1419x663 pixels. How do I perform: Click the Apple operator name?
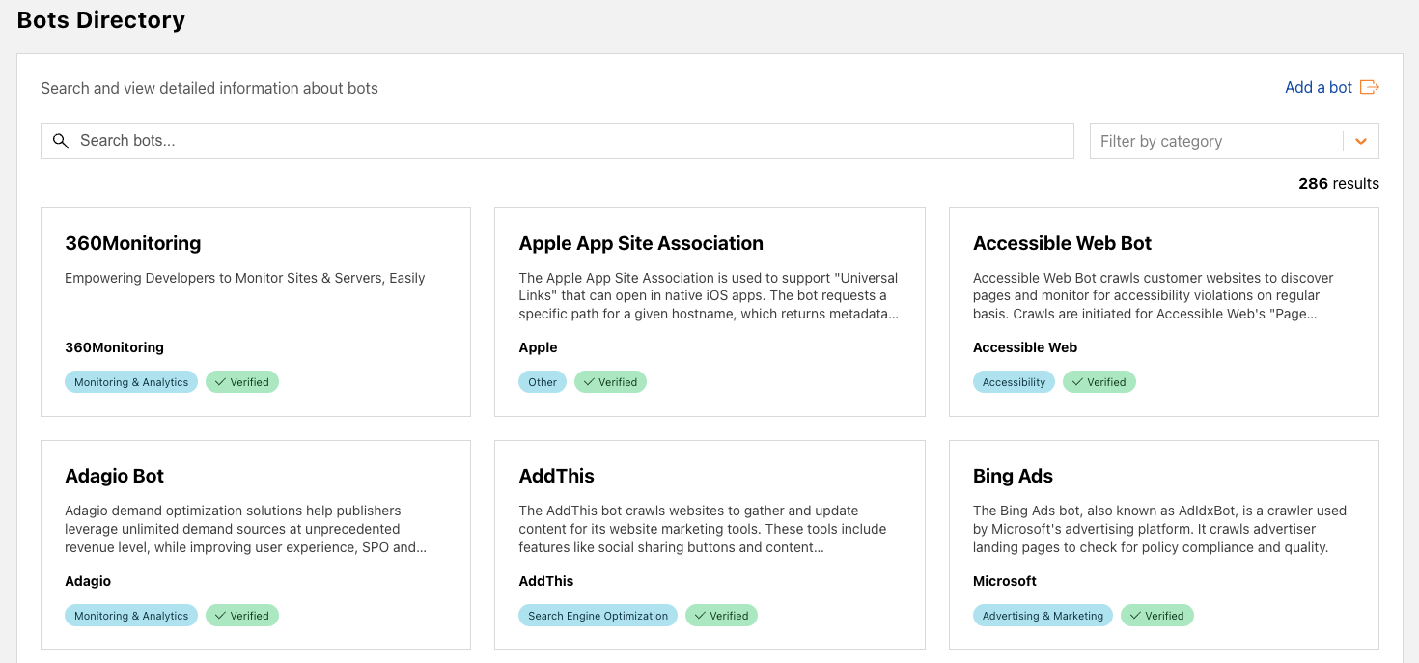pos(538,347)
